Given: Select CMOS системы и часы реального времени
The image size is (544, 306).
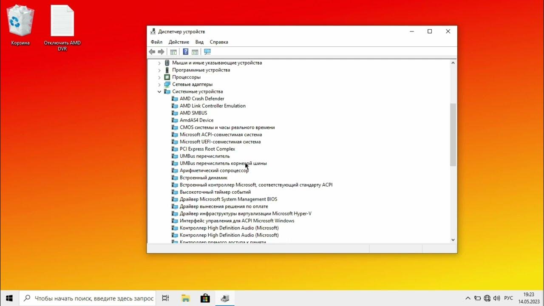Looking at the screenshot, I should pyautogui.click(x=227, y=127).
